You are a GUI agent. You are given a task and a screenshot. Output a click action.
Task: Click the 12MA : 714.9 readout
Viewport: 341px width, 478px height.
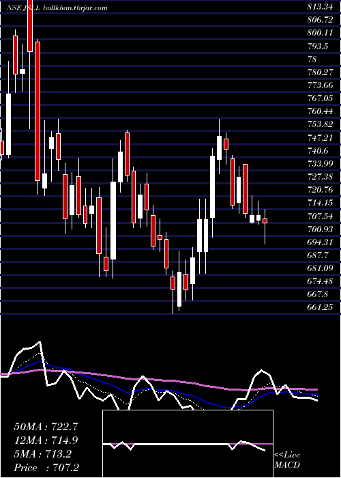(46, 440)
